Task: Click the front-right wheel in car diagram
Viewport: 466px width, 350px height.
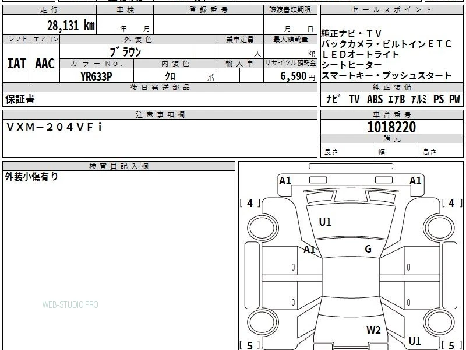Action: (x=439, y=228)
